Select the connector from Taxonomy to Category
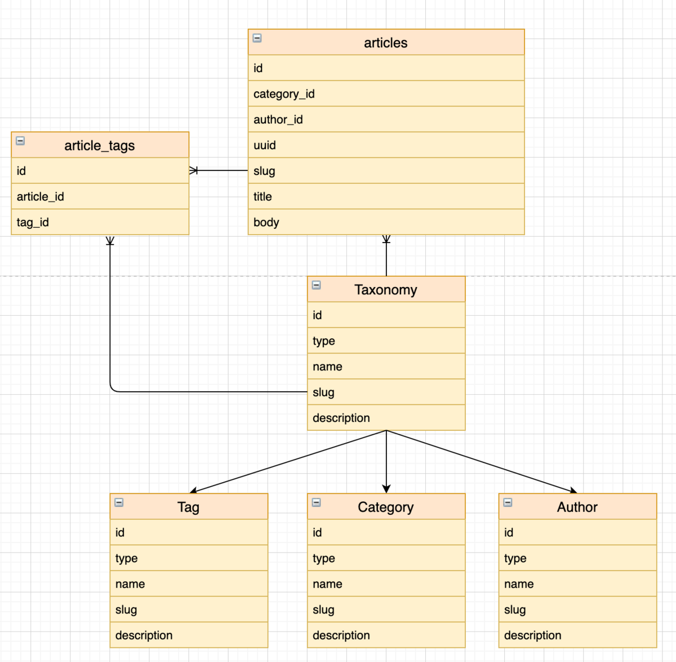676x662 pixels. [386, 462]
